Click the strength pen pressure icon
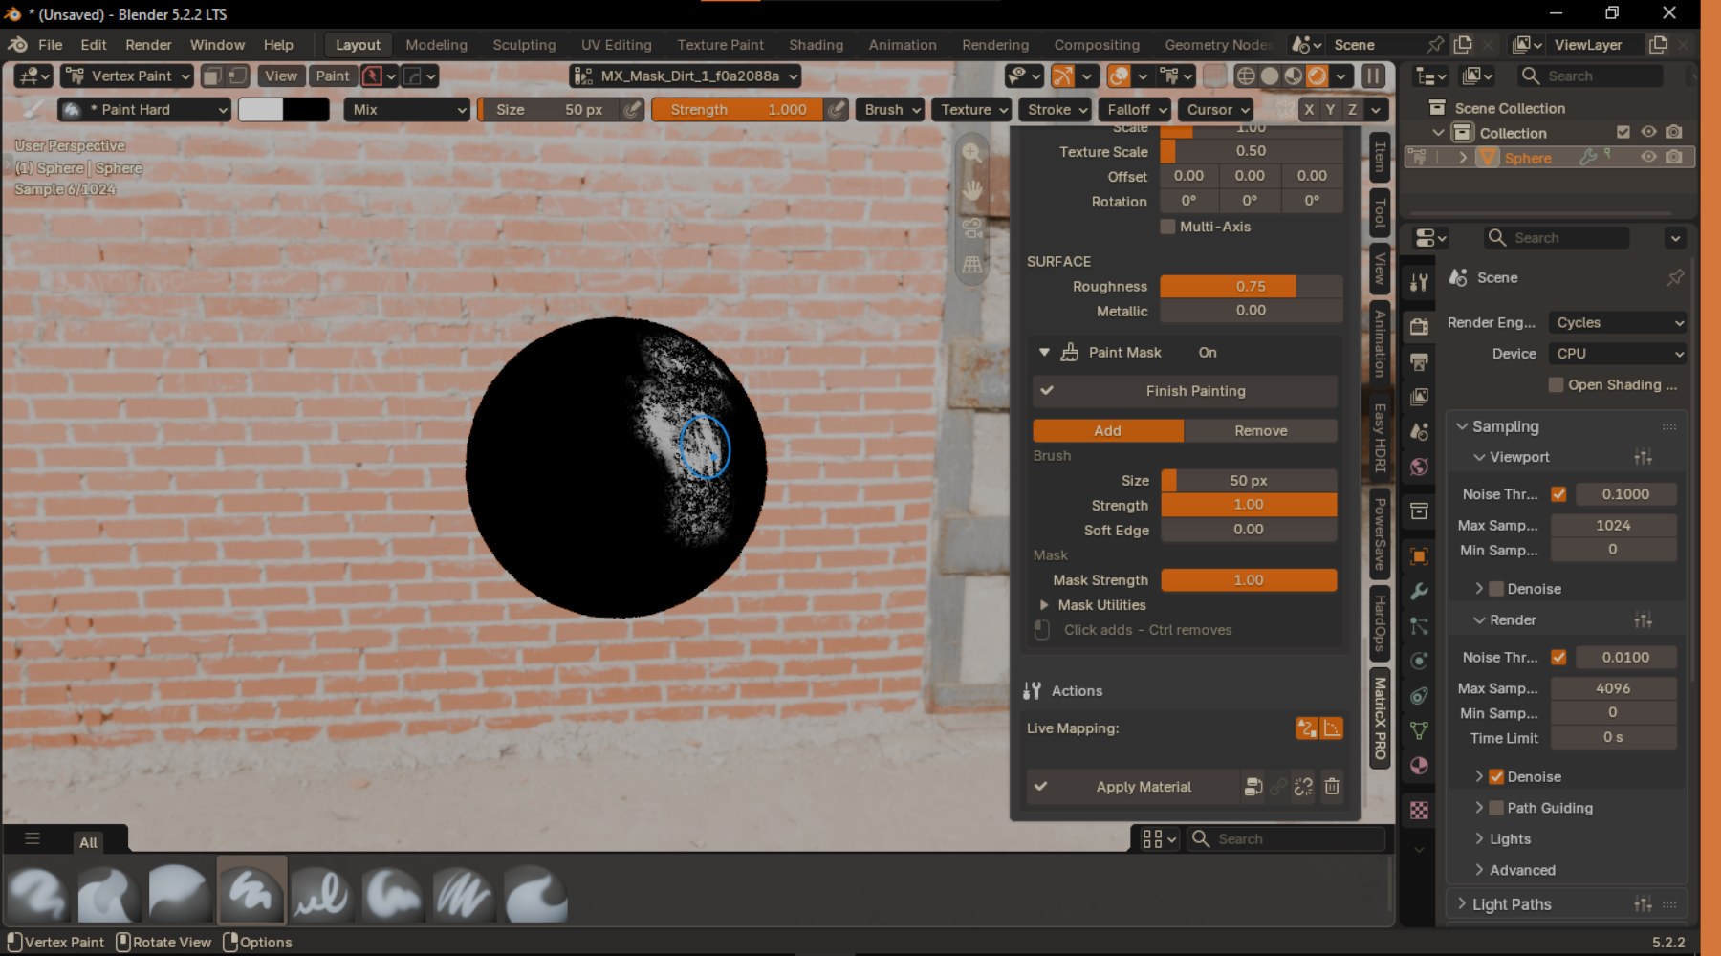Viewport: 1721px width, 956px height. click(837, 110)
